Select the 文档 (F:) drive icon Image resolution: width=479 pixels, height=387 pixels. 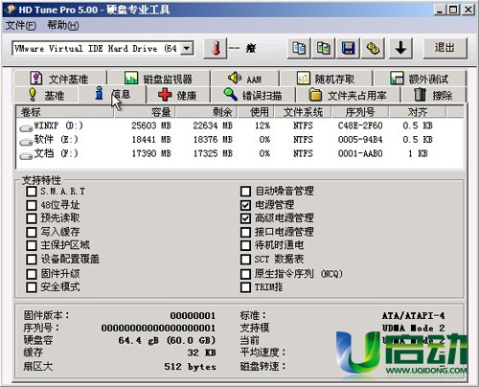[x=26, y=156]
